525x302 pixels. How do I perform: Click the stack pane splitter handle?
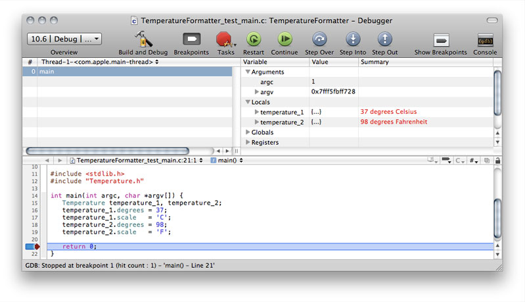237,151
